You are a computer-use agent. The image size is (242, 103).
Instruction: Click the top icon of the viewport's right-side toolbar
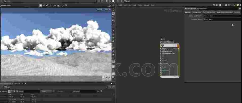[x=113, y=10]
